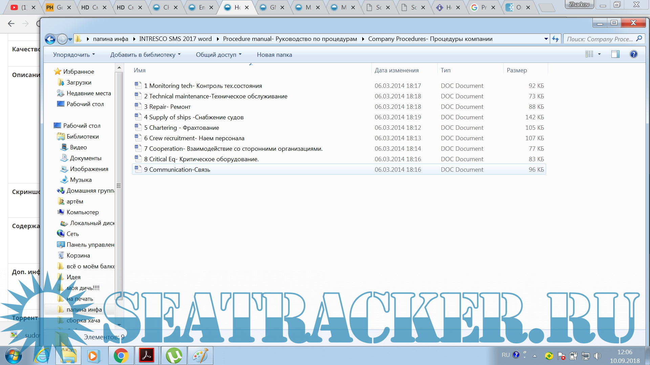Toggle the preview pane icon
This screenshot has width=650, height=365.
pyautogui.click(x=615, y=54)
